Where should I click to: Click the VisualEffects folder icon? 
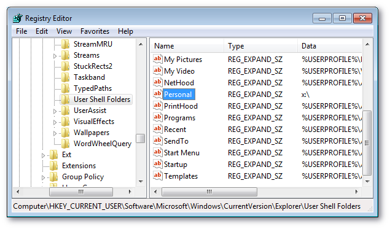point(66,122)
